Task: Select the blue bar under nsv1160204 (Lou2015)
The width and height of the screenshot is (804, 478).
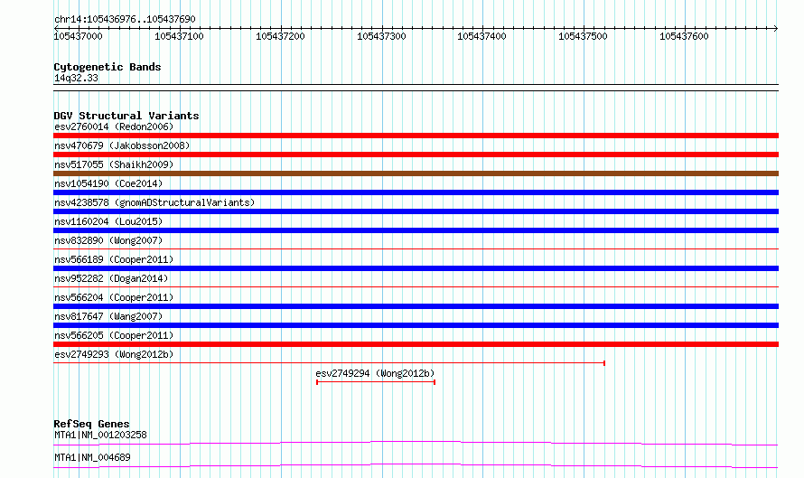Action: click(416, 230)
